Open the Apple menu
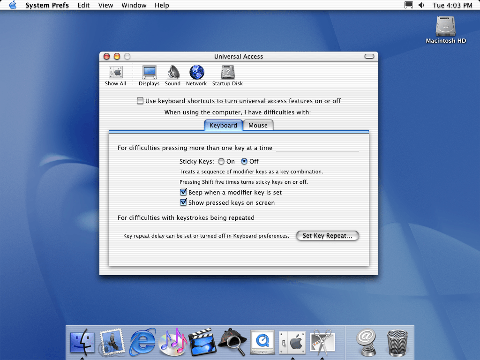The width and height of the screenshot is (480, 360). coord(13,5)
